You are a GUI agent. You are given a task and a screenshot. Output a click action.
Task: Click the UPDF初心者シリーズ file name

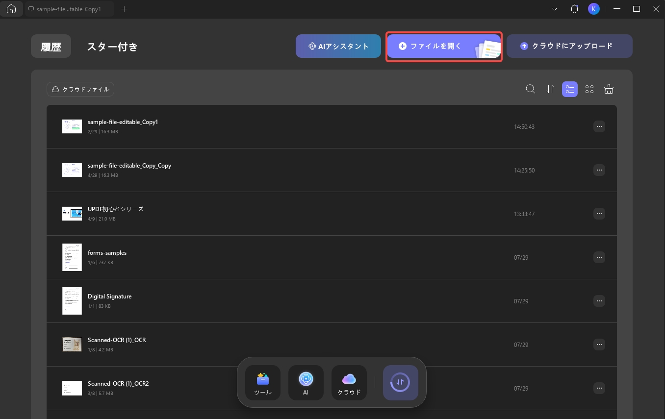pyautogui.click(x=116, y=209)
